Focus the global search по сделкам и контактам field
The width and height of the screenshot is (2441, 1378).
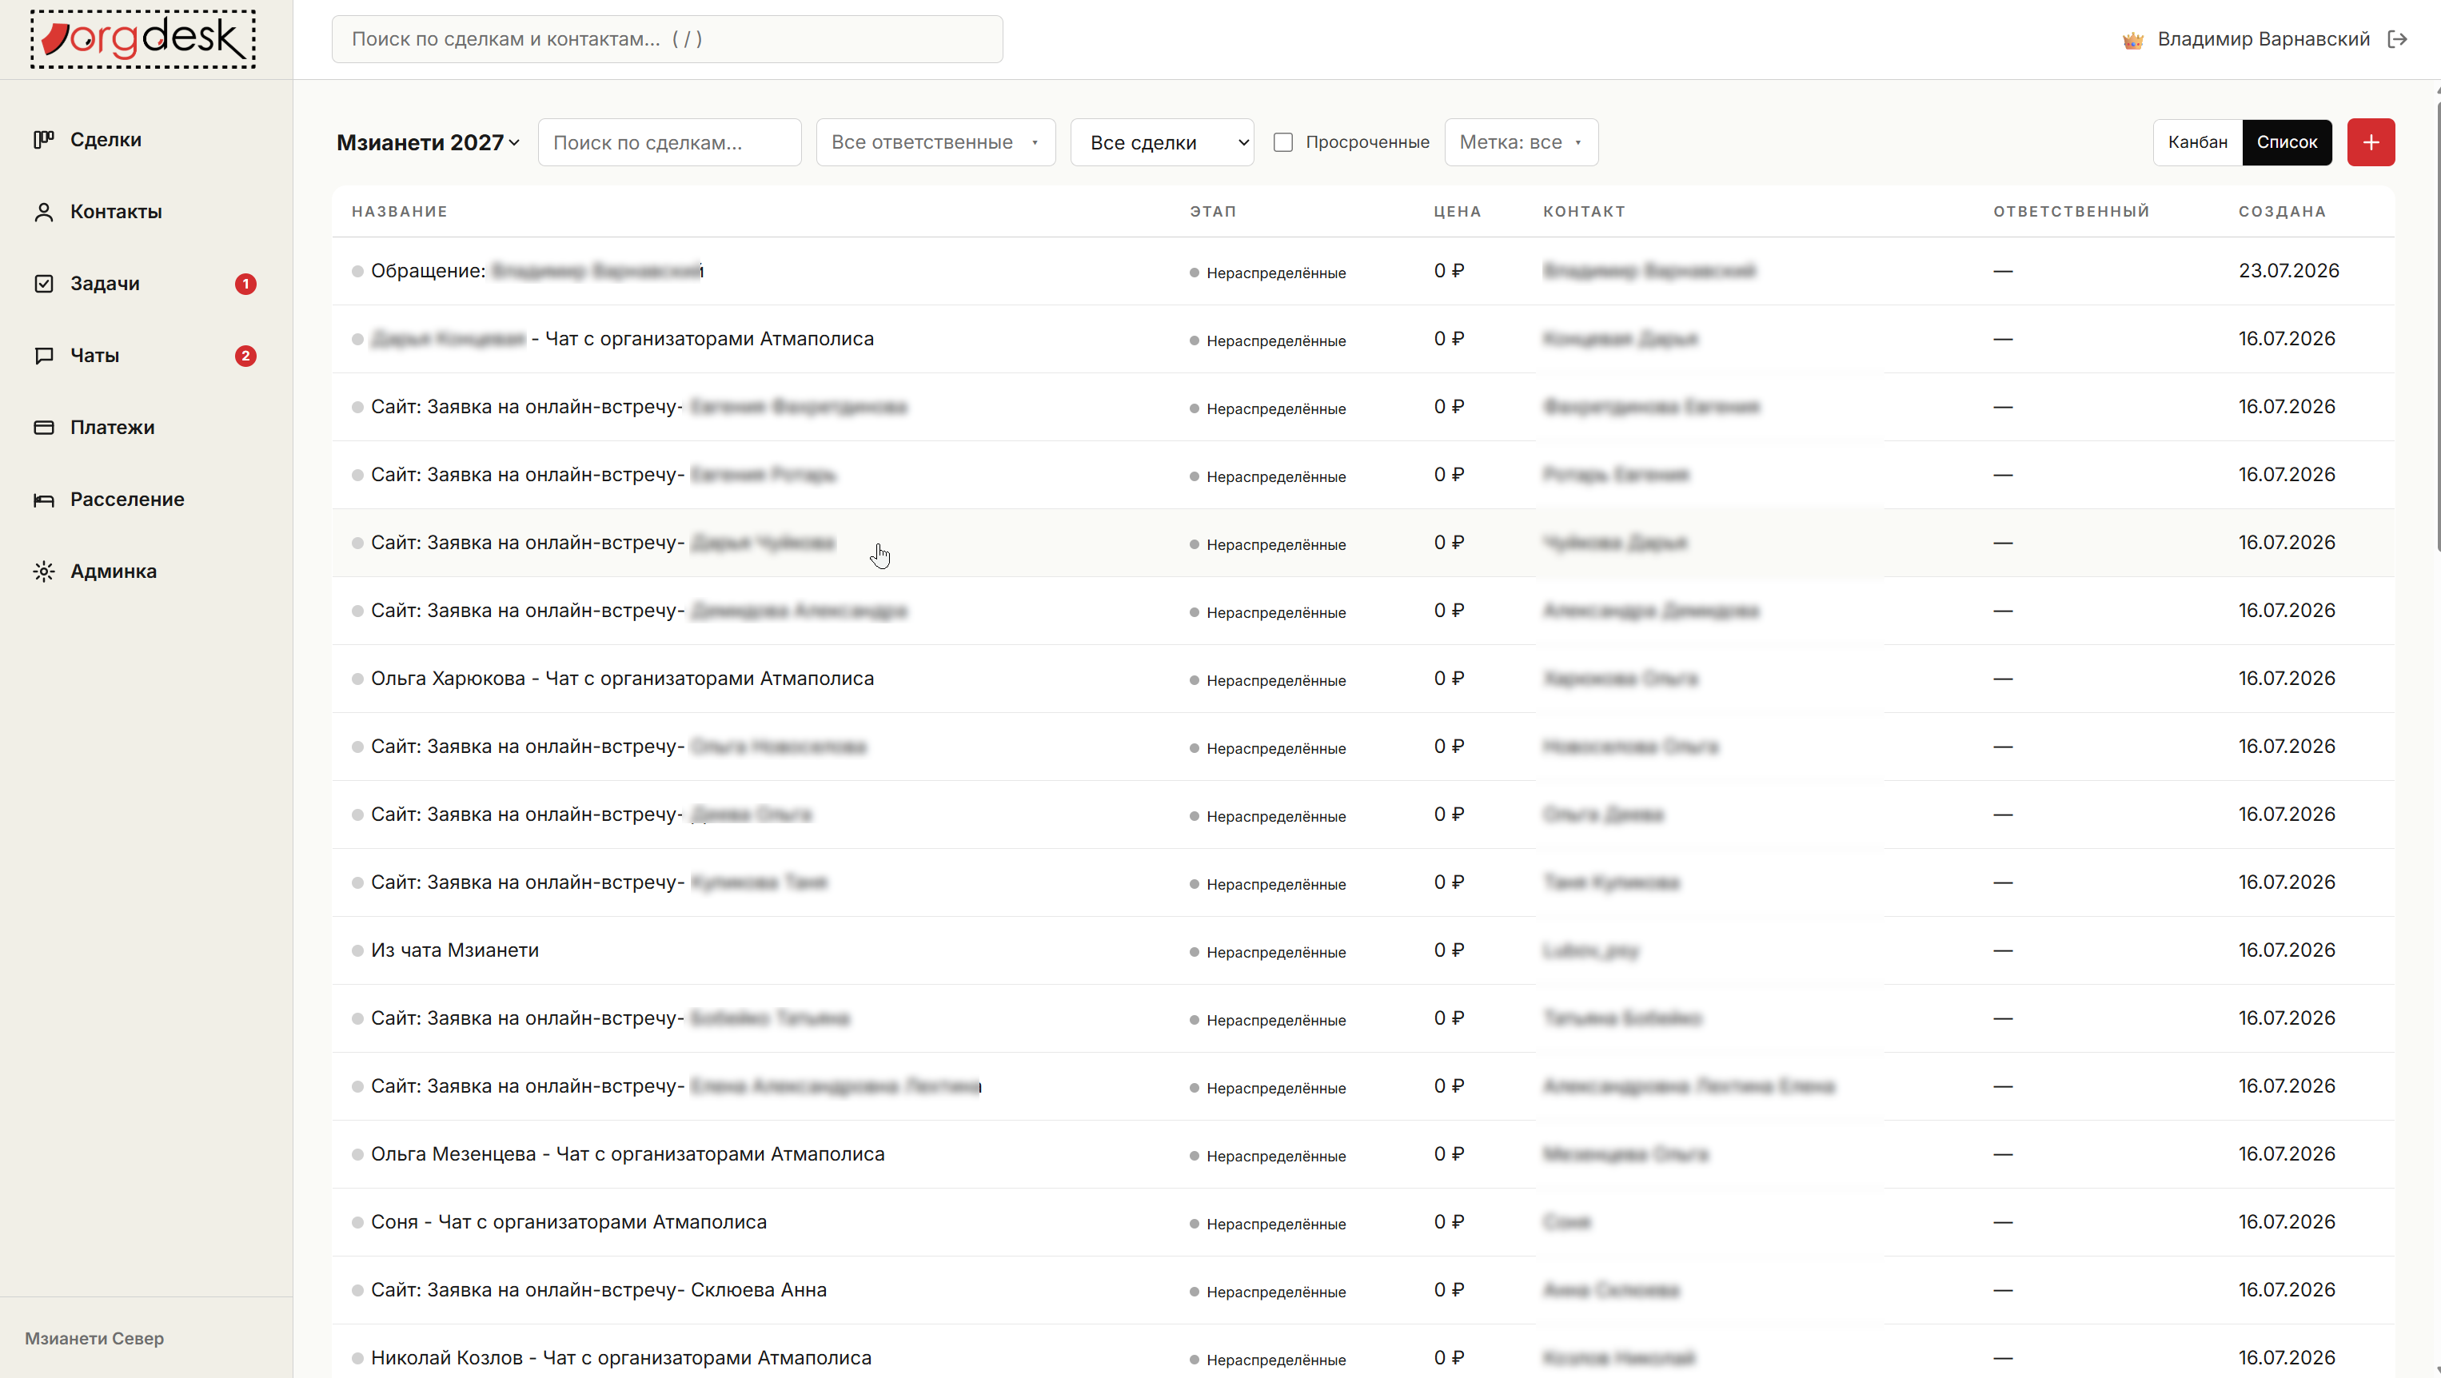(667, 39)
